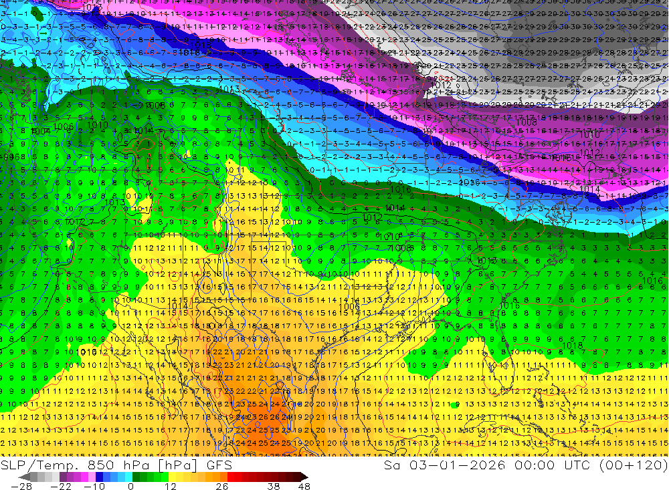The image size is (669, 490).
Task: Click the 12 value under the color scale
Action: pyautogui.click(x=170, y=486)
